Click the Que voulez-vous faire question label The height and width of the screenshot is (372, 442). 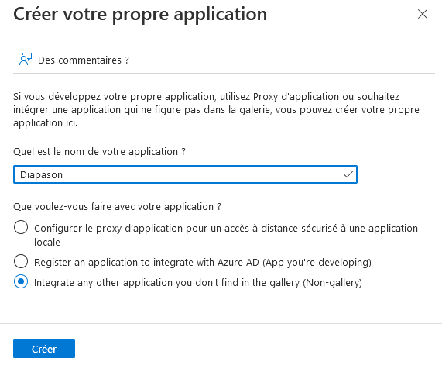117,207
